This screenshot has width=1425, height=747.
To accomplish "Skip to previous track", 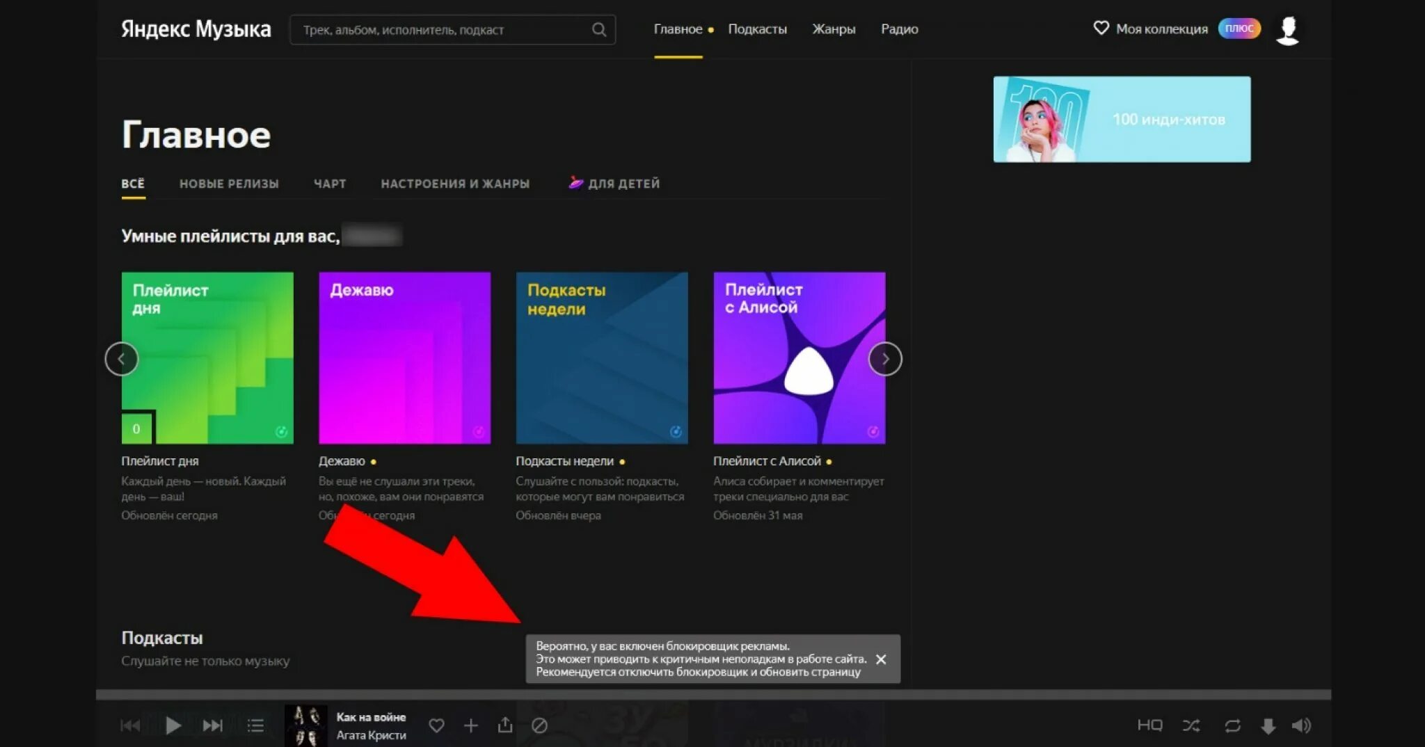I will click(x=130, y=725).
